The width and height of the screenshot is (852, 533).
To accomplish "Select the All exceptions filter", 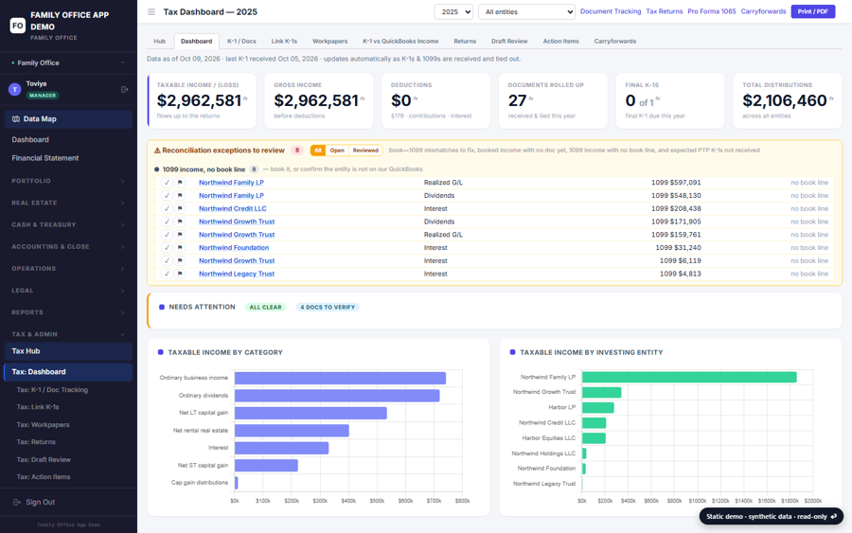I will tap(318, 151).
